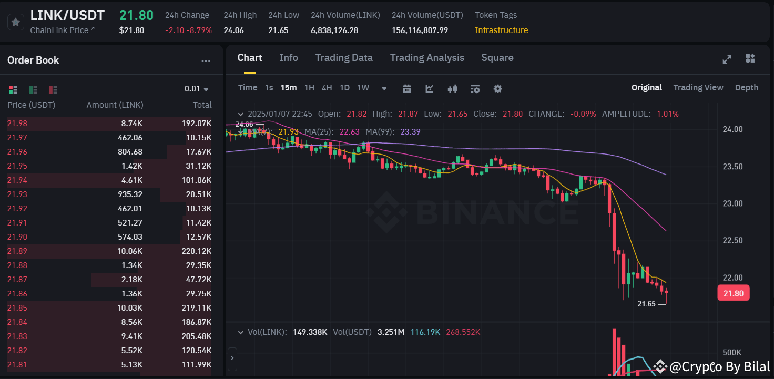Select the 21.89 sell order price
This screenshot has height=379, width=774.
[x=17, y=251]
